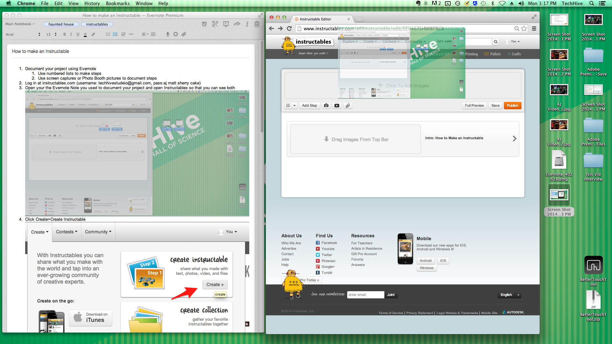
Task: Toggle Bold formatting in Evernote
Action: (x=64, y=34)
